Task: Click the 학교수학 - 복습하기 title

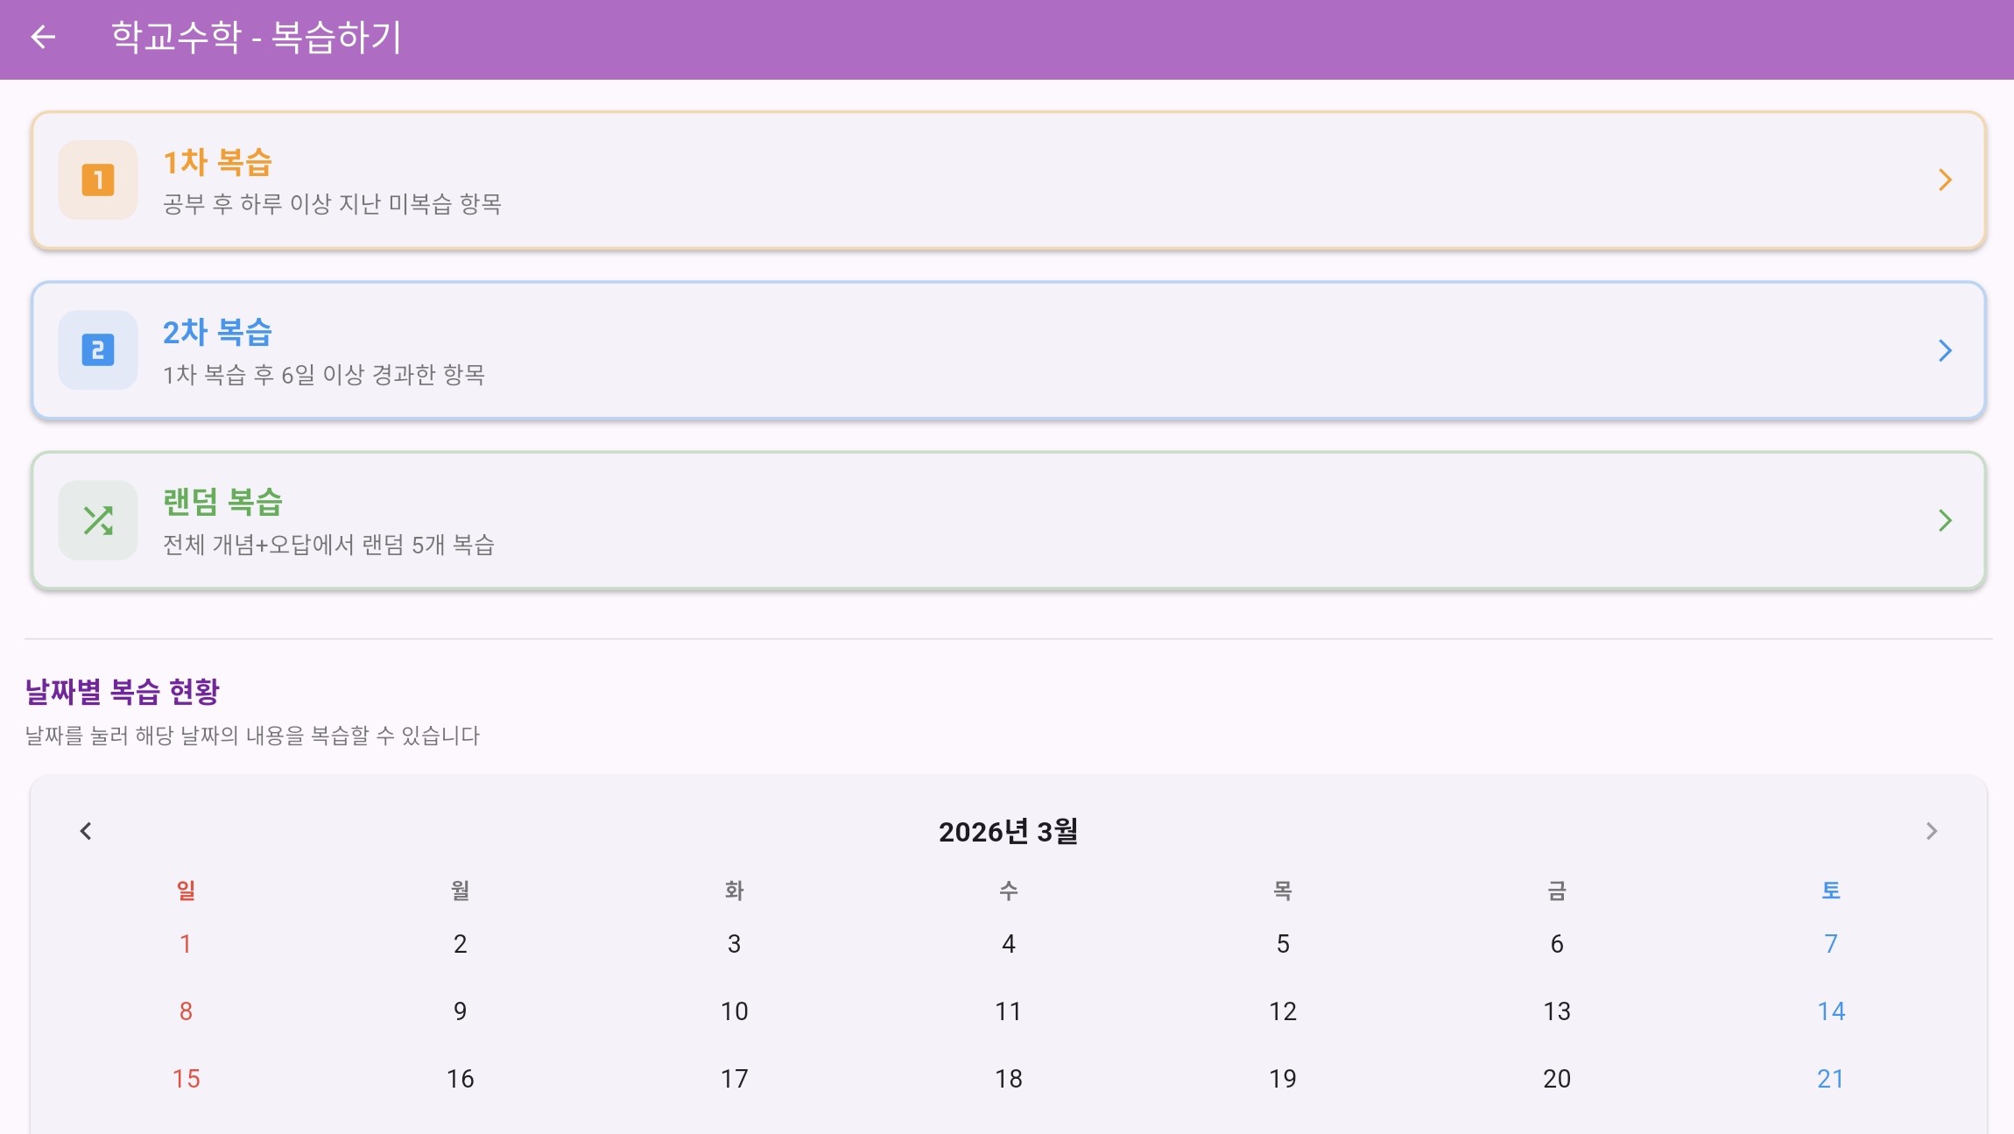Action: pyautogui.click(x=254, y=37)
